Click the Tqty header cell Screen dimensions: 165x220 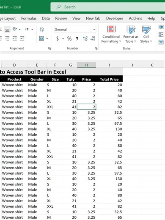71,79
